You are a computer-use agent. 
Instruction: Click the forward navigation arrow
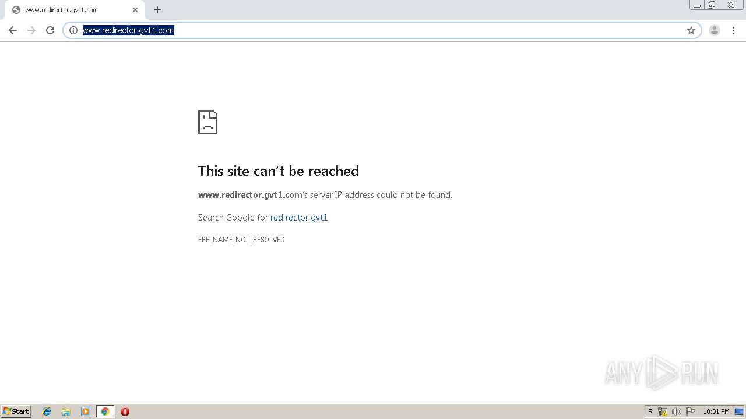pos(31,30)
